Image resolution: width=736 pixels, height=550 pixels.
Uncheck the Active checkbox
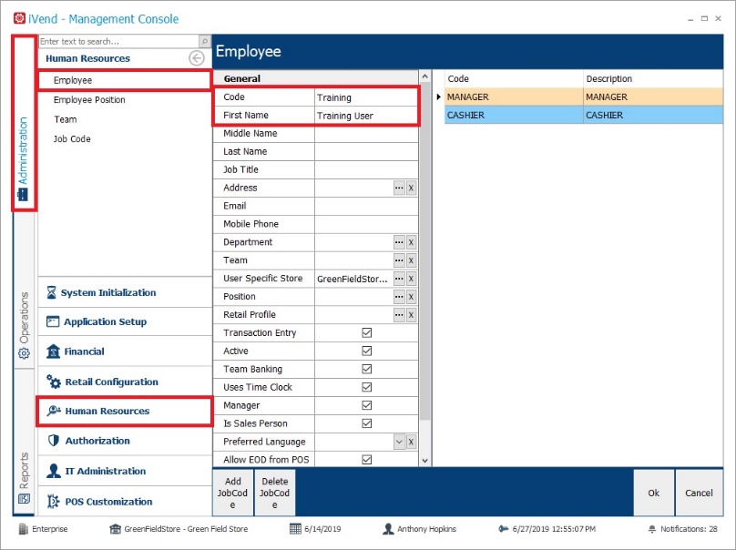pyautogui.click(x=366, y=351)
